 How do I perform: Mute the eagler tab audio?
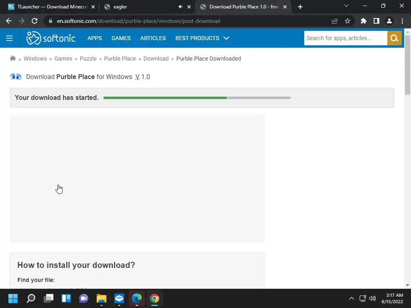(x=180, y=7)
